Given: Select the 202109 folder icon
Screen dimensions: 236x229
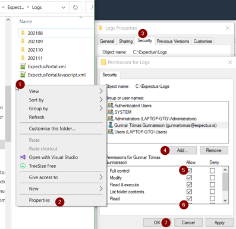Looking at the screenshot, I should click(x=23, y=41).
